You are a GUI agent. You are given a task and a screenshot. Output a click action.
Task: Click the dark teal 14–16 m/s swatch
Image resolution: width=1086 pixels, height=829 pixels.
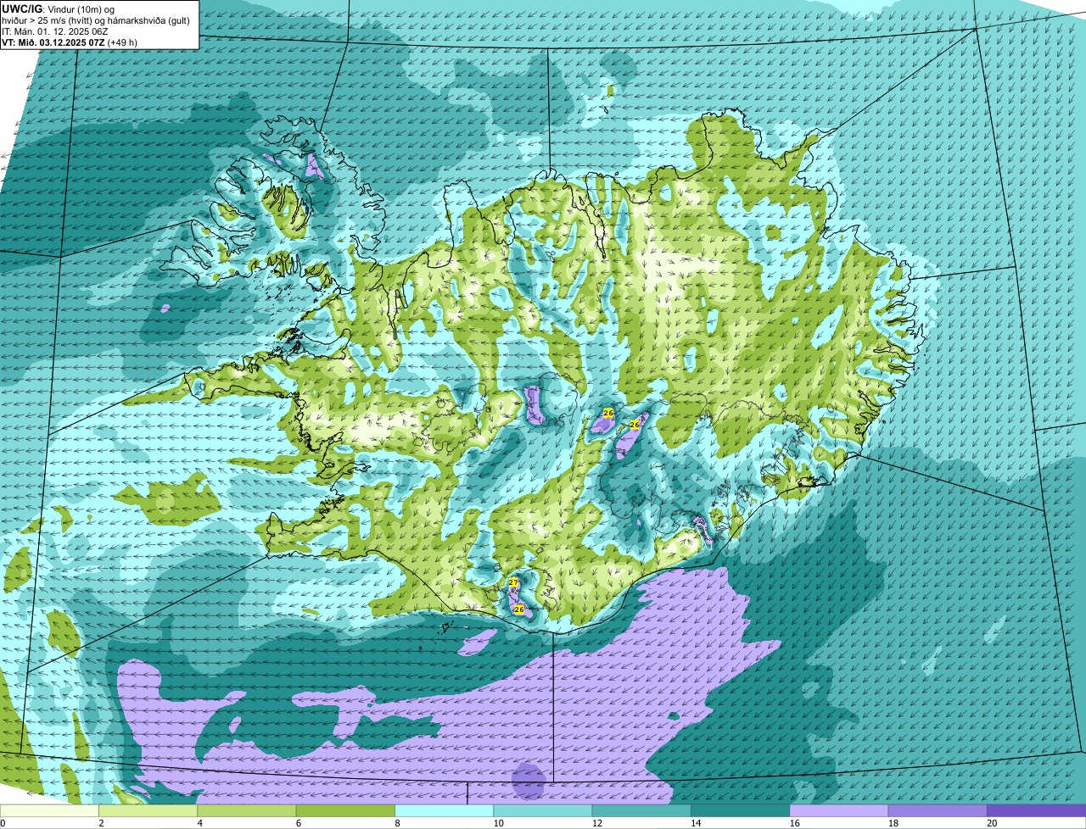pos(740,810)
